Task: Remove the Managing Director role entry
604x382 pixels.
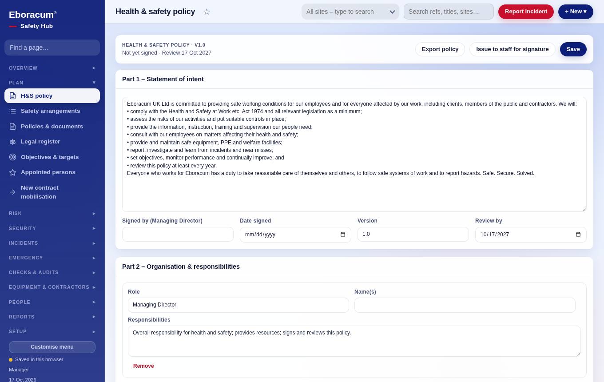Action: (143, 366)
